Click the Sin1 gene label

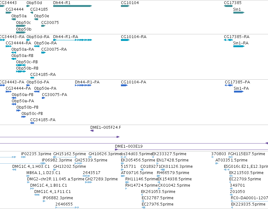(x=237, y=9)
